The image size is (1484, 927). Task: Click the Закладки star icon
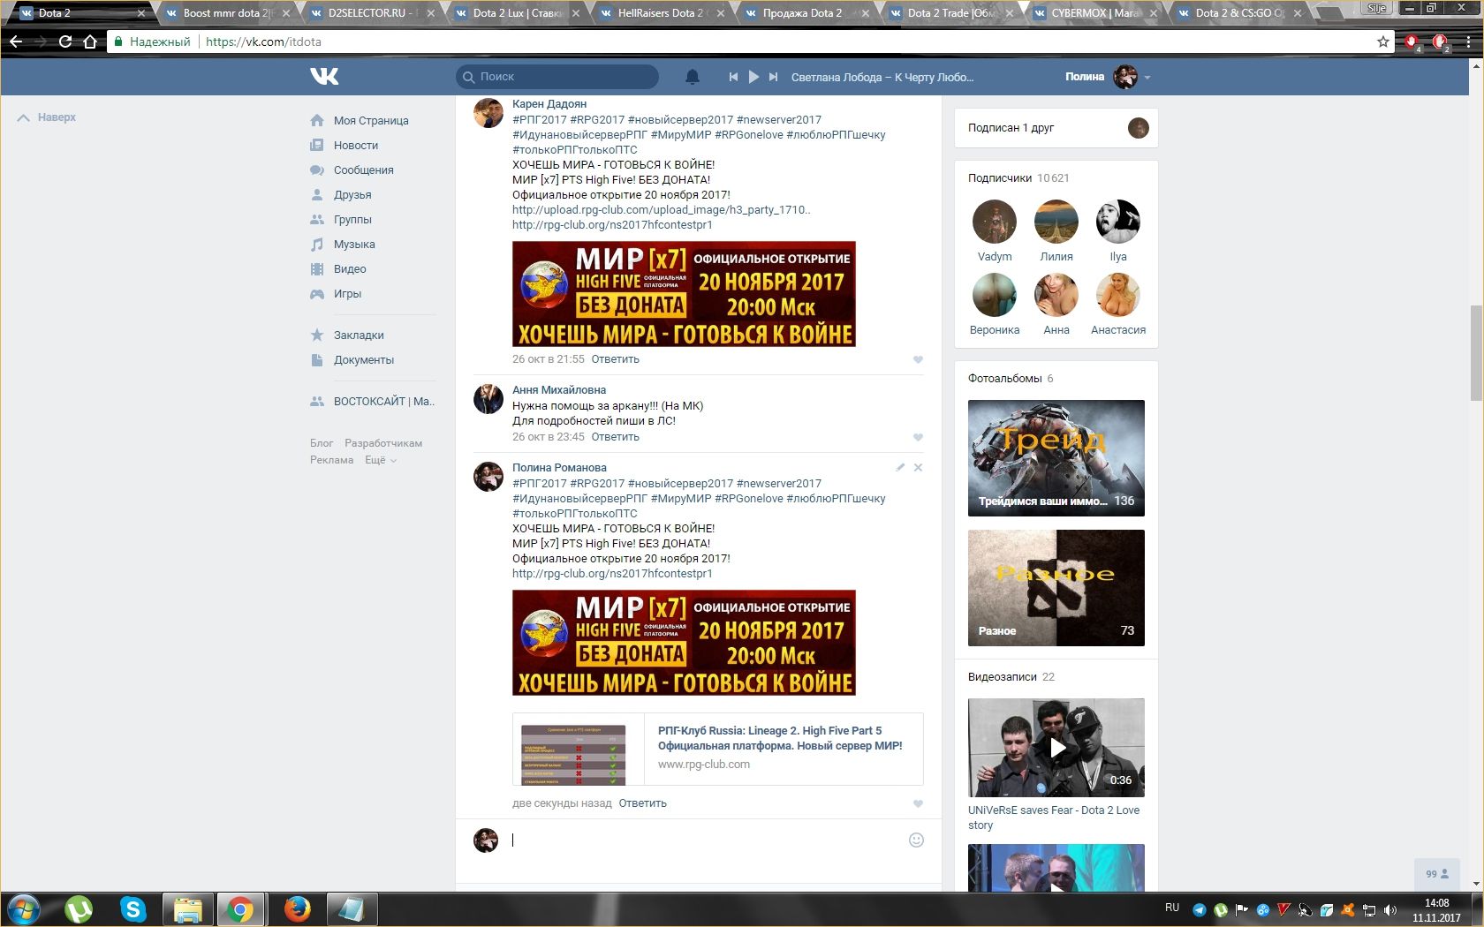317,335
